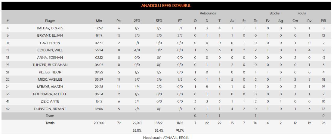Screen dimensions: 334x140
Task: Select player Gazi, Erten
Action: (50, 43)
